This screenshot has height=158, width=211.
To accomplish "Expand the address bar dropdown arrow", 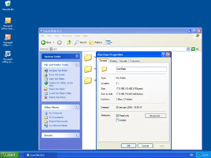I will point(188,49).
